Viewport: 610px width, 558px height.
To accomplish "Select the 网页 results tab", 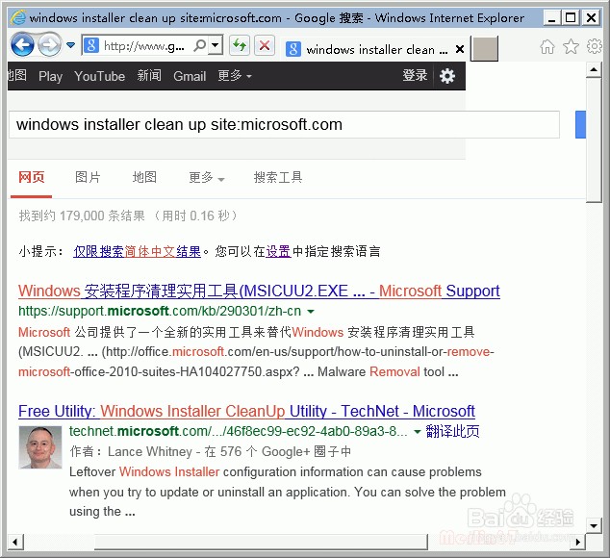I will (x=32, y=177).
